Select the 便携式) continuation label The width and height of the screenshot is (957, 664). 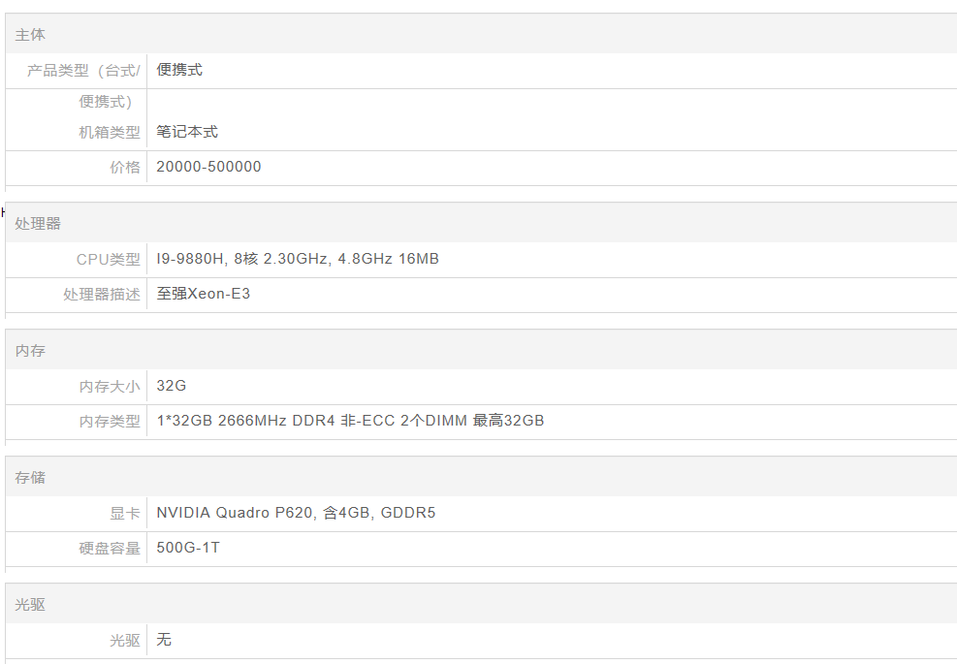[106, 102]
